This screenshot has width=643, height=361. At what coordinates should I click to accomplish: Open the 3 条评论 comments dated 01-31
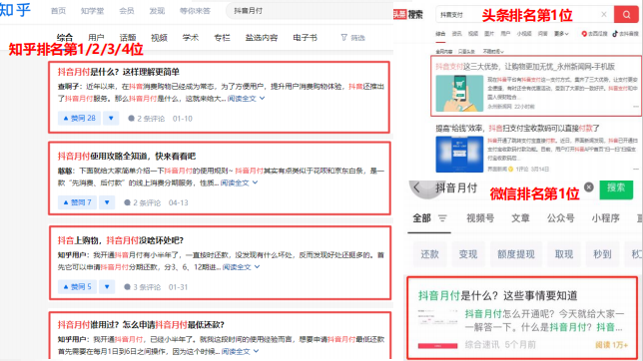(142, 287)
